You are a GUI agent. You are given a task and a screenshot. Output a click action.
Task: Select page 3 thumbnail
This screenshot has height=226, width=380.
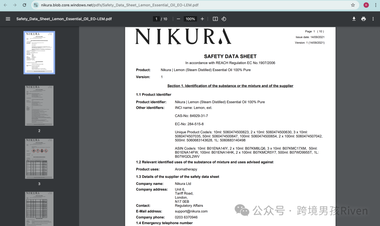39,159
